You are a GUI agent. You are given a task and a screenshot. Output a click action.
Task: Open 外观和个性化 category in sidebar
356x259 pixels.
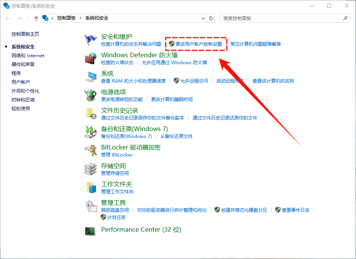click(25, 91)
